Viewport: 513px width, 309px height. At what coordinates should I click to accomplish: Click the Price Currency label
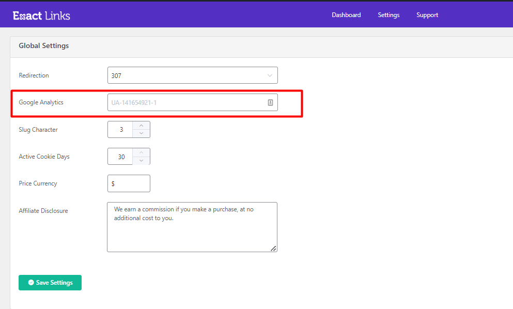point(38,183)
